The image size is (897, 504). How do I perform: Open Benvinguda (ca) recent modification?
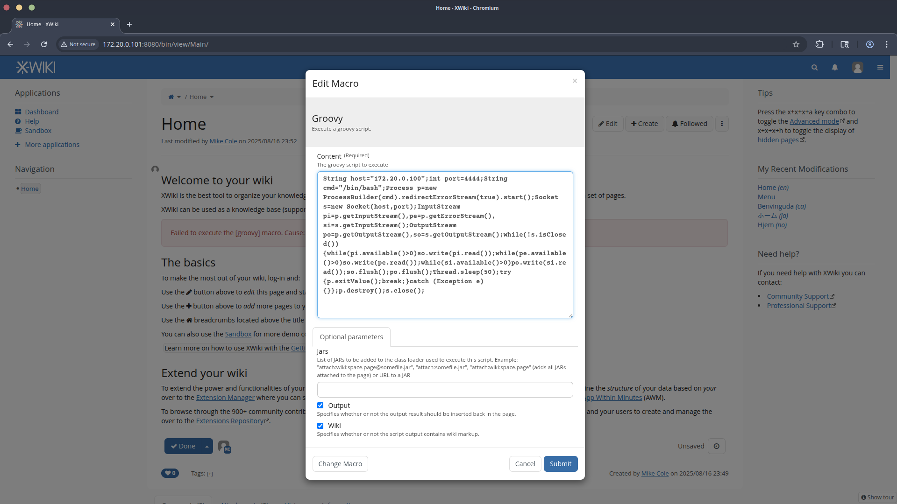782,206
